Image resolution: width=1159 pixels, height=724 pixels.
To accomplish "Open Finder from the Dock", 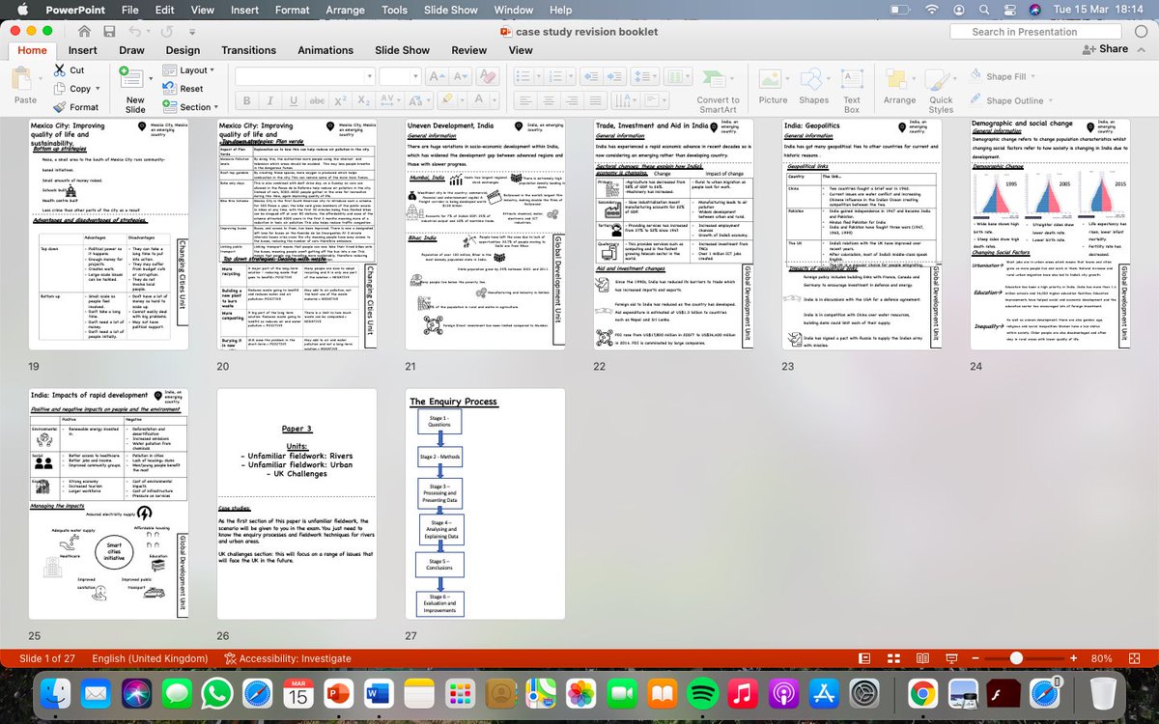I will pos(54,694).
